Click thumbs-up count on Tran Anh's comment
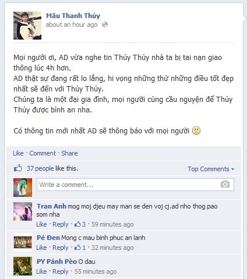This screenshot has height=279, width=247. pyautogui.click(x=80, y=224)
